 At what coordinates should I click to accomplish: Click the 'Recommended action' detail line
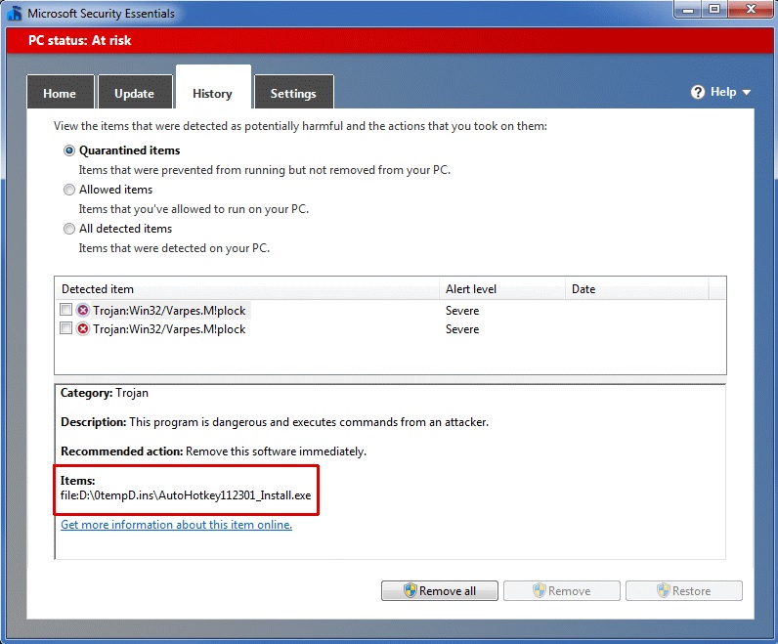(213, 451)
